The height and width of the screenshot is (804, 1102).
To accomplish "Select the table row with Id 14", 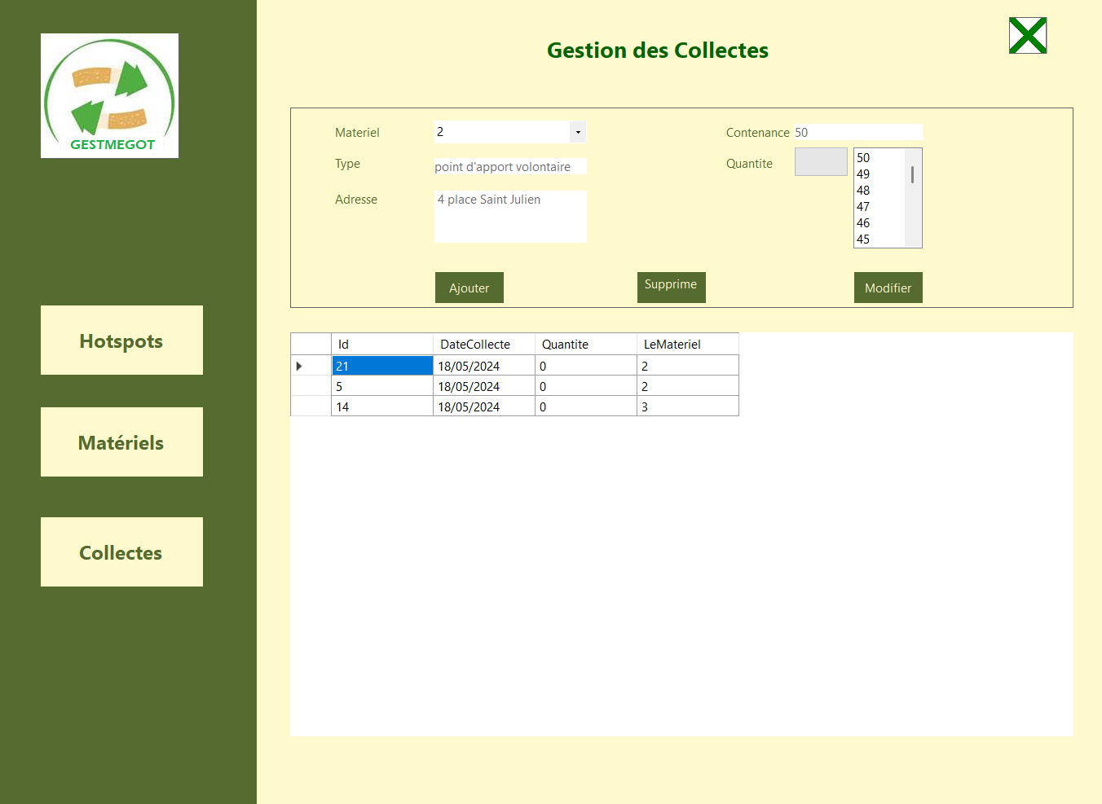I will pyautogui.click(x=381, y=406).
